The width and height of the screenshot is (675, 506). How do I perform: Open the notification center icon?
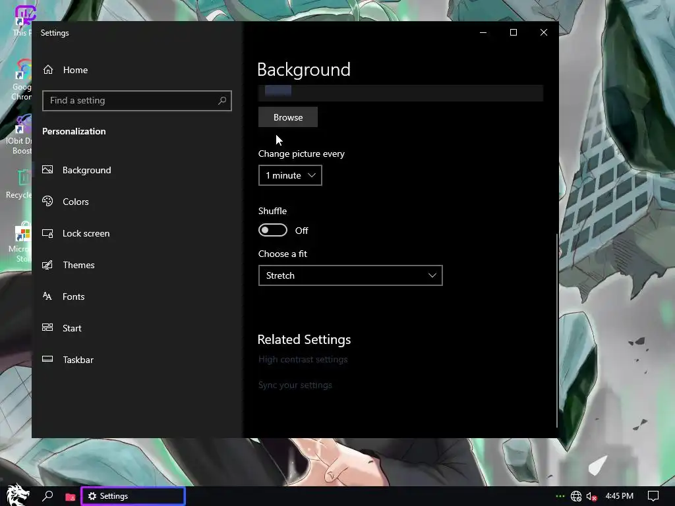(653, 496)
